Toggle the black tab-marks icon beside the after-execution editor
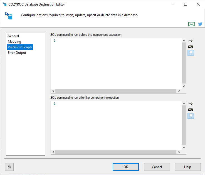This screenshot has width=205, height=175. (191, 110)
